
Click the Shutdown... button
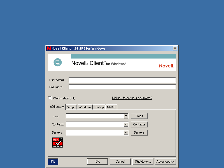(x=143, y=162)
